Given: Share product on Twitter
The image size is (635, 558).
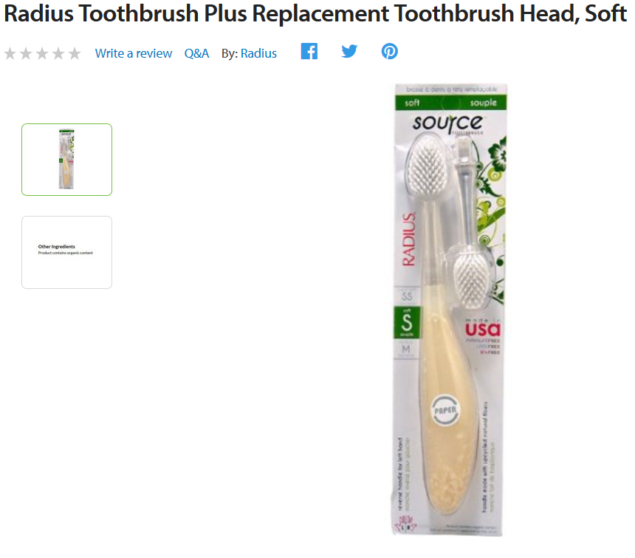Looking at the screenshot, I should (349, 52).
